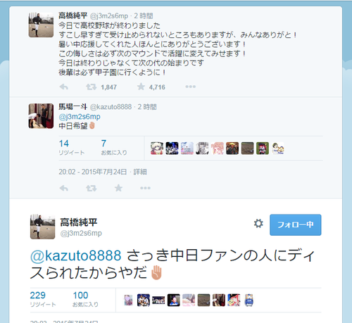View the 14 リツイート list

click(x=71, y=148)
